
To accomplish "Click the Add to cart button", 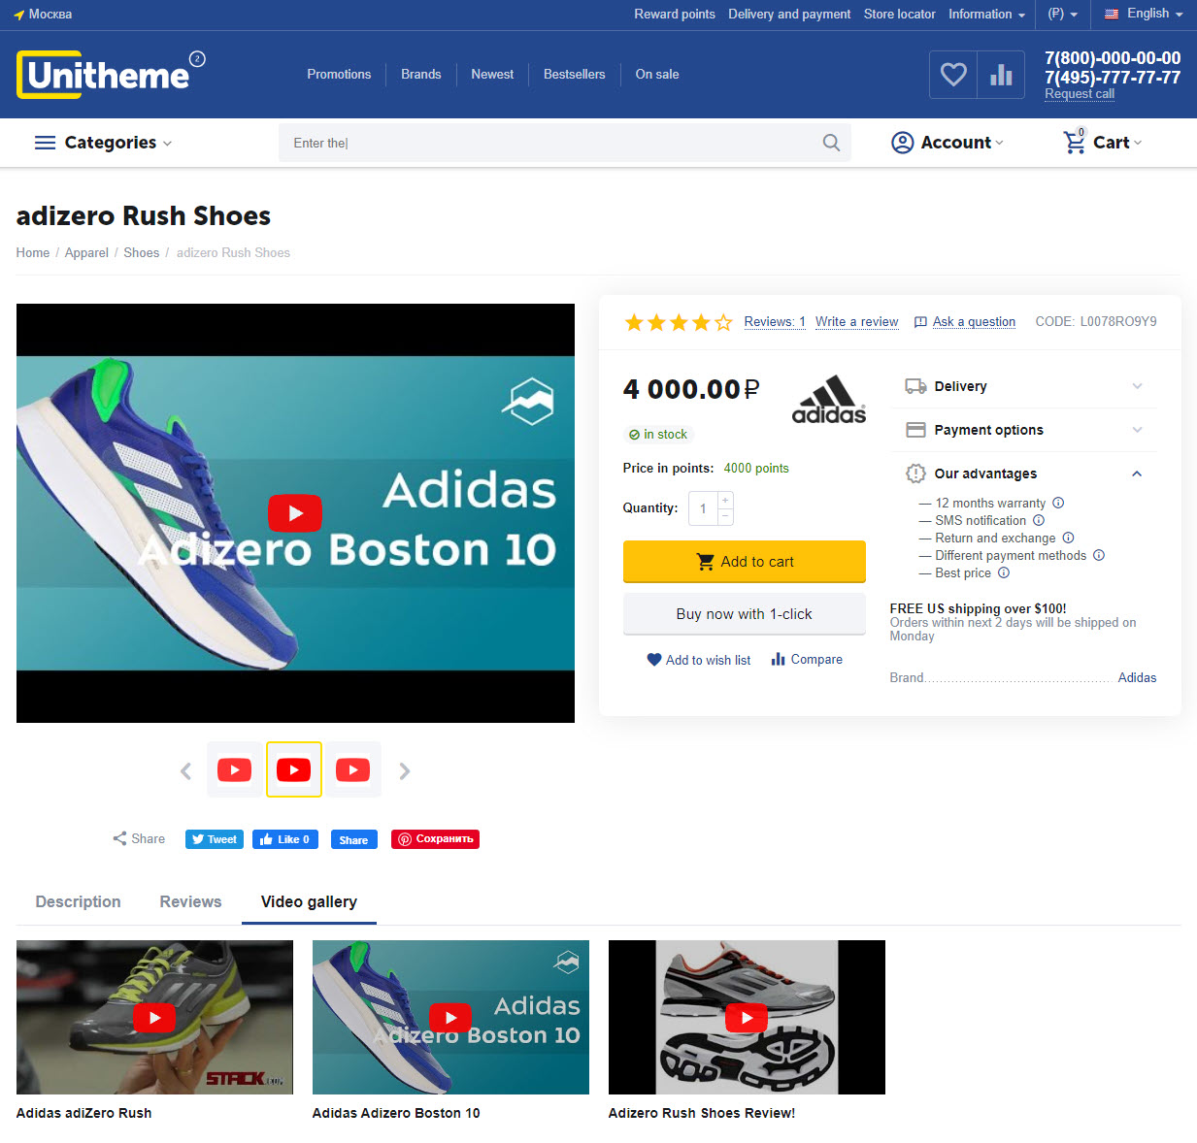I will click(x=744, y=561).
